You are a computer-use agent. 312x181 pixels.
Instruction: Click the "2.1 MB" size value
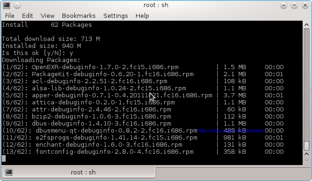click(235, 74)
